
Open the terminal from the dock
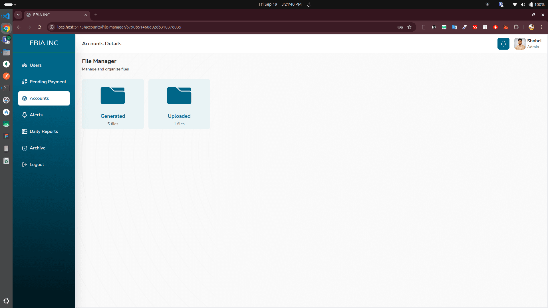click(6, 88)
